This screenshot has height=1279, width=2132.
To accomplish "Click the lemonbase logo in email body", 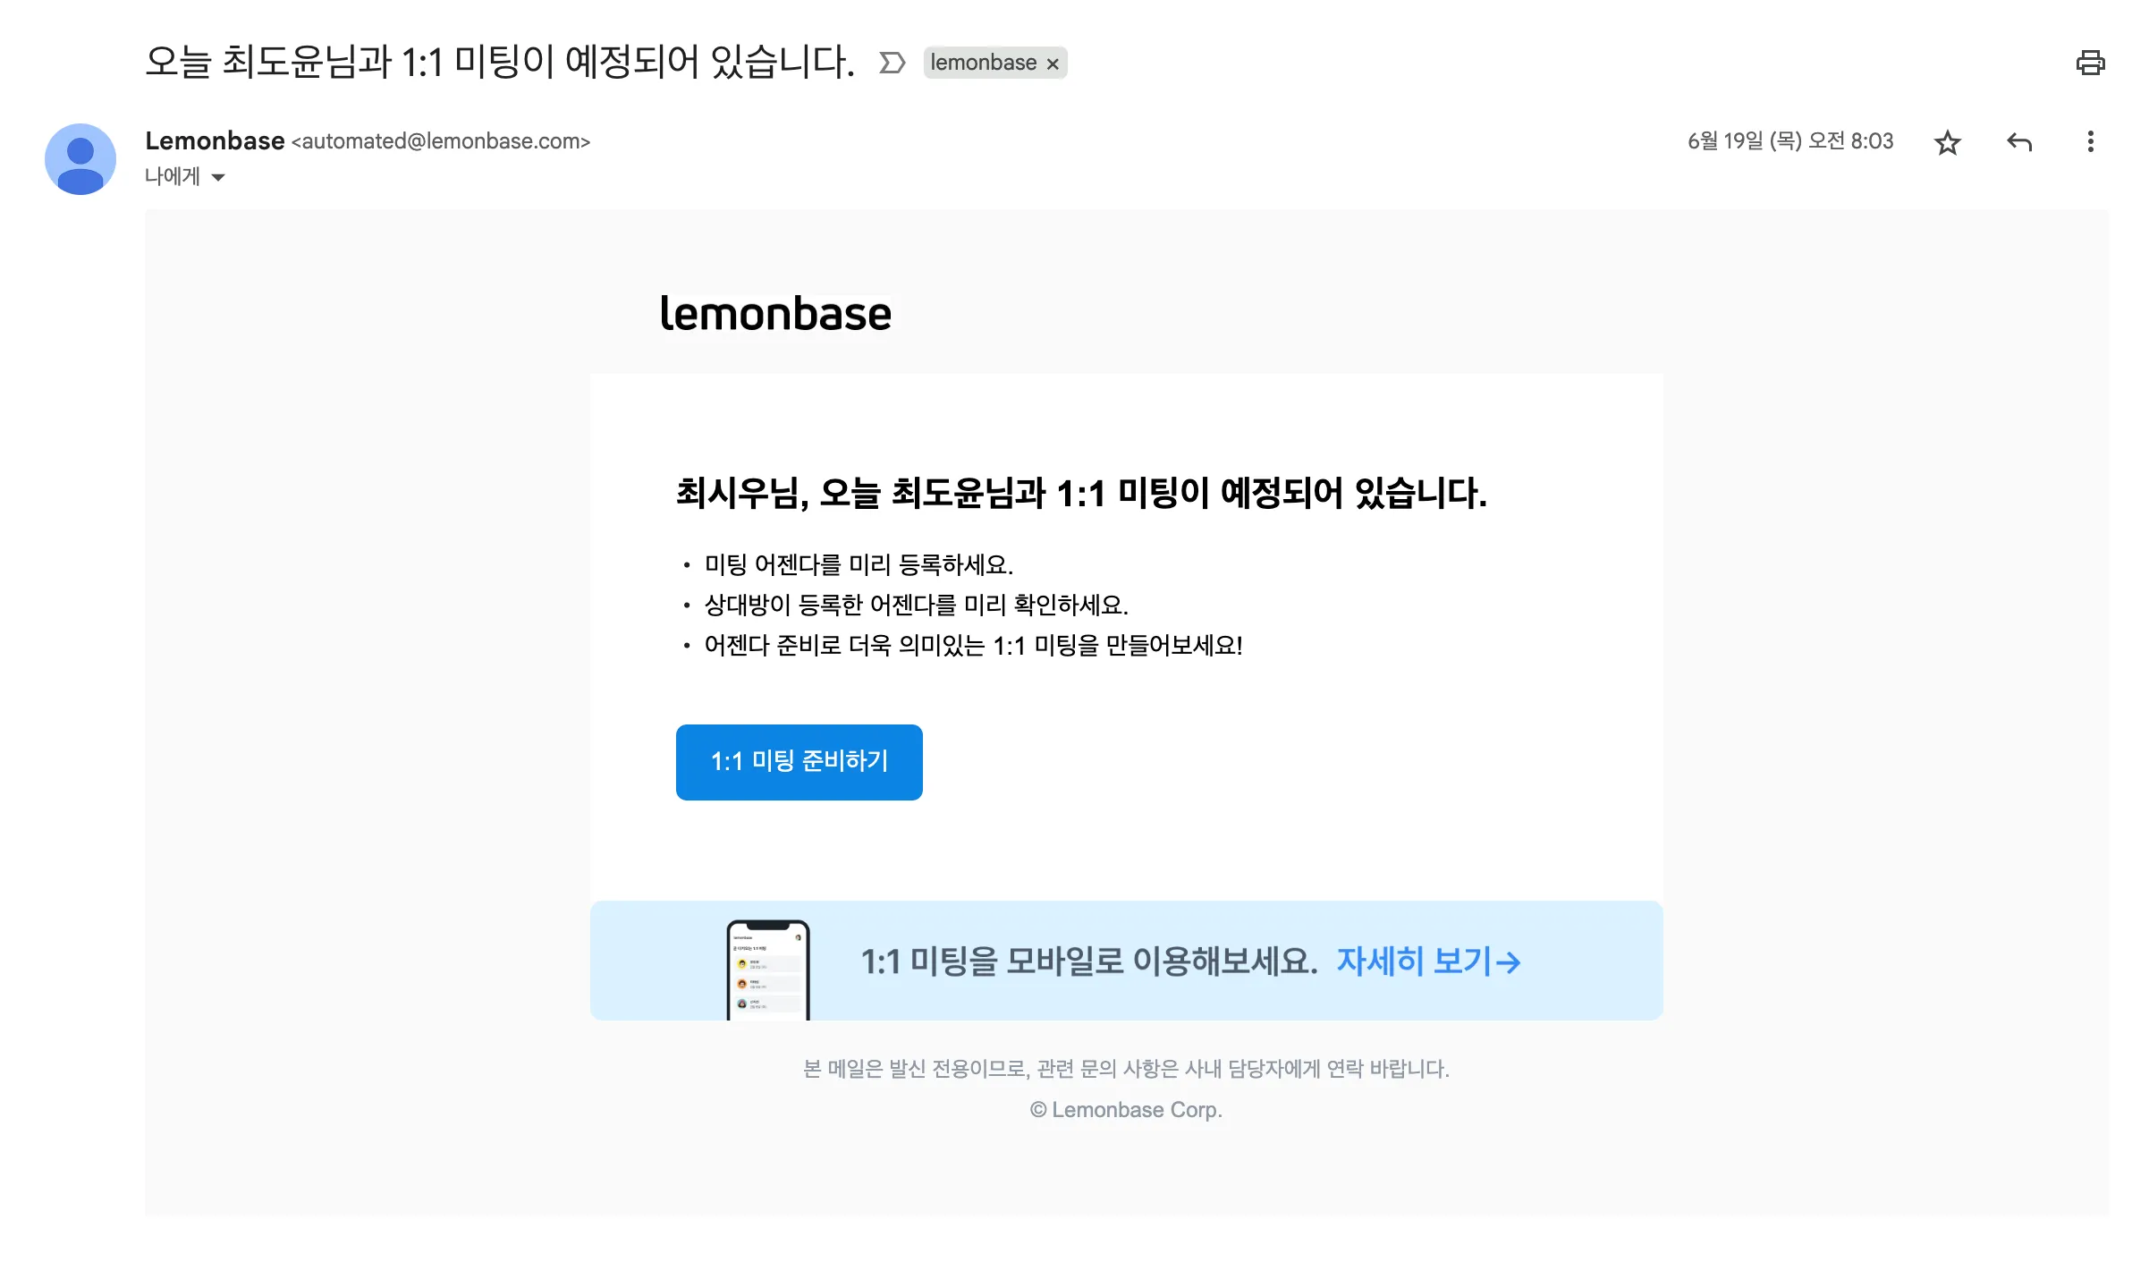I will tap(775, 314).
